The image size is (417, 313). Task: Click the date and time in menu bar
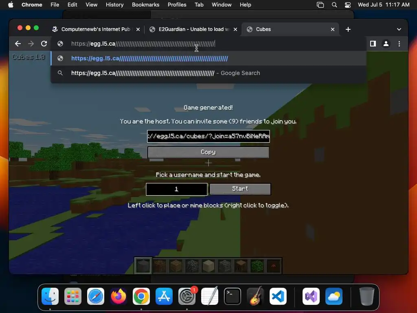click(384, 5)
